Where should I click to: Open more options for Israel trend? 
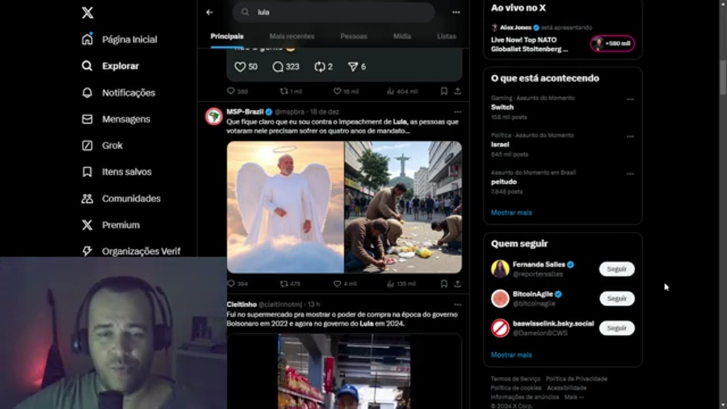tap(630, 136)
